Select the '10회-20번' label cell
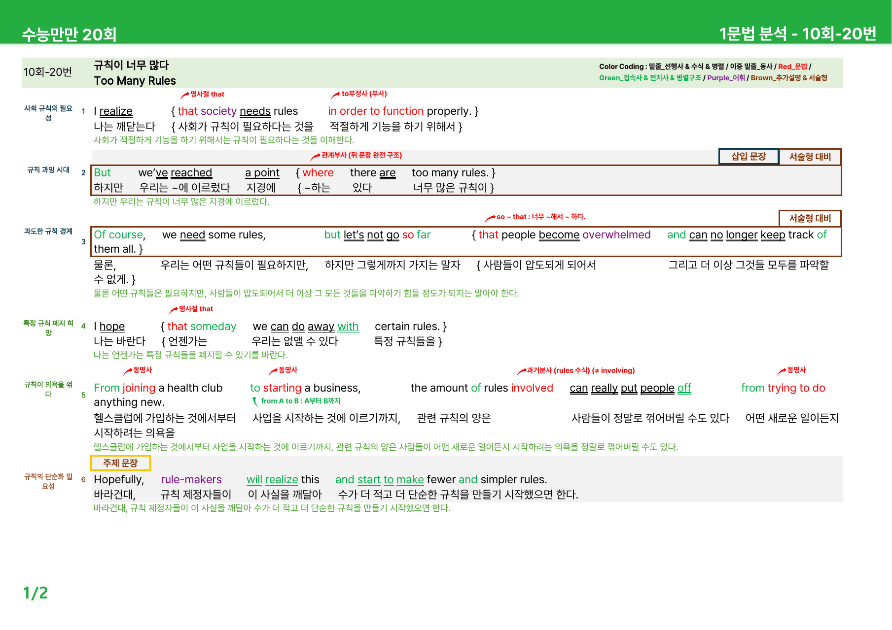892x630 pixels. tap(48, 72)
